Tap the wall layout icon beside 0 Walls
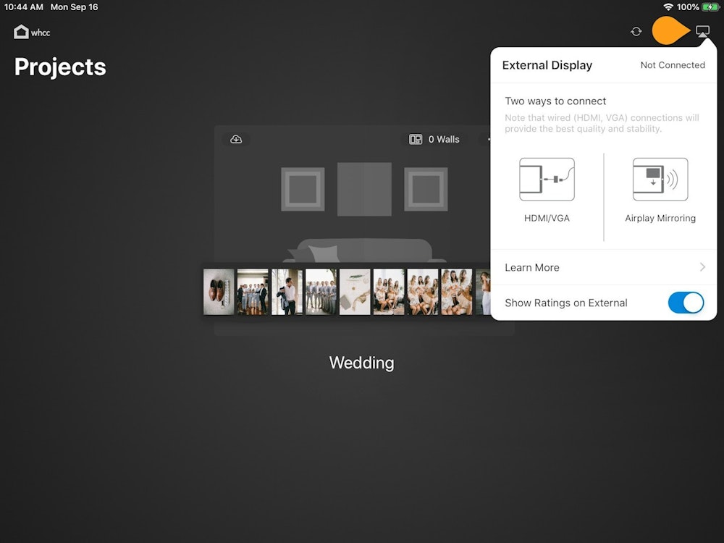724x543 pixels. [416, 139]
